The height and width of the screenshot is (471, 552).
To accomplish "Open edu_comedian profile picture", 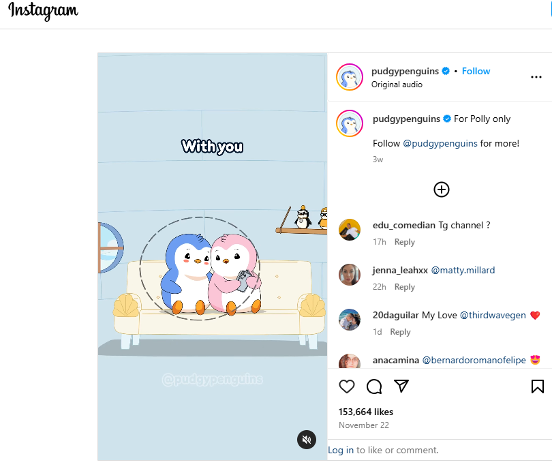I will pos(350,230).
